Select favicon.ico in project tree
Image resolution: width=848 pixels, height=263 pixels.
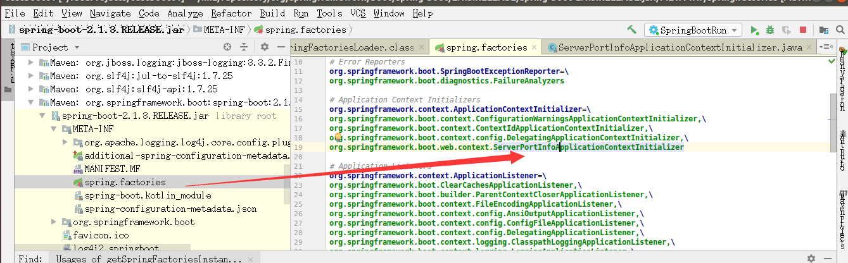pos(95,235)
